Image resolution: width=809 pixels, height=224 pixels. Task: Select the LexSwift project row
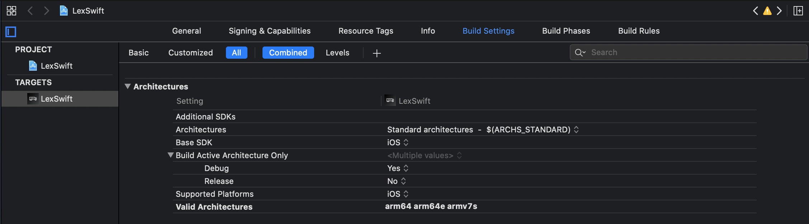60,66
